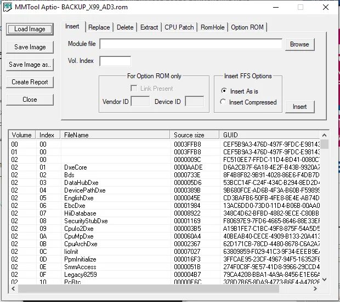
Task: Select the DataHubDxe row
Action: (165, 183)
